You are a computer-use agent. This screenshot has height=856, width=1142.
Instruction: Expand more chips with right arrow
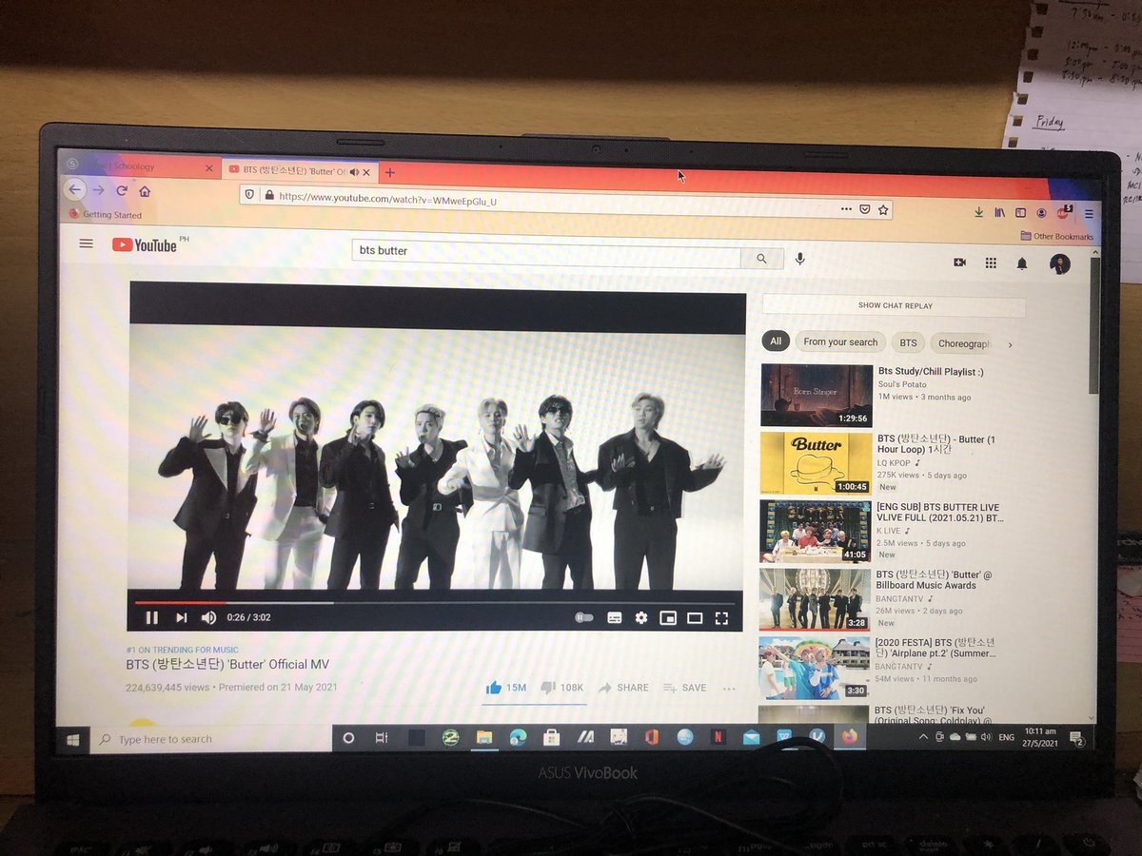(x=1011, y=345)
